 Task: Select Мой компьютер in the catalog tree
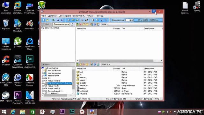(51, 68)
